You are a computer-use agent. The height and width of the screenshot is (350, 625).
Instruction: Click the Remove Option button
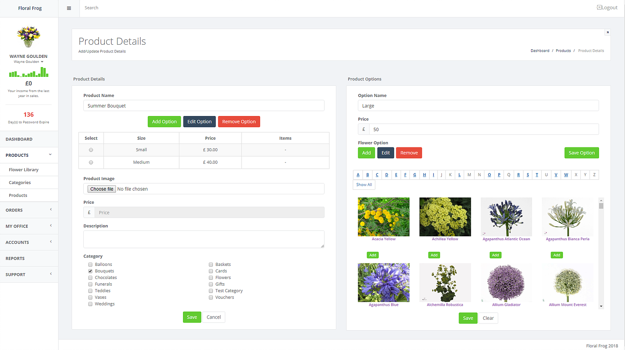[239, 121]
